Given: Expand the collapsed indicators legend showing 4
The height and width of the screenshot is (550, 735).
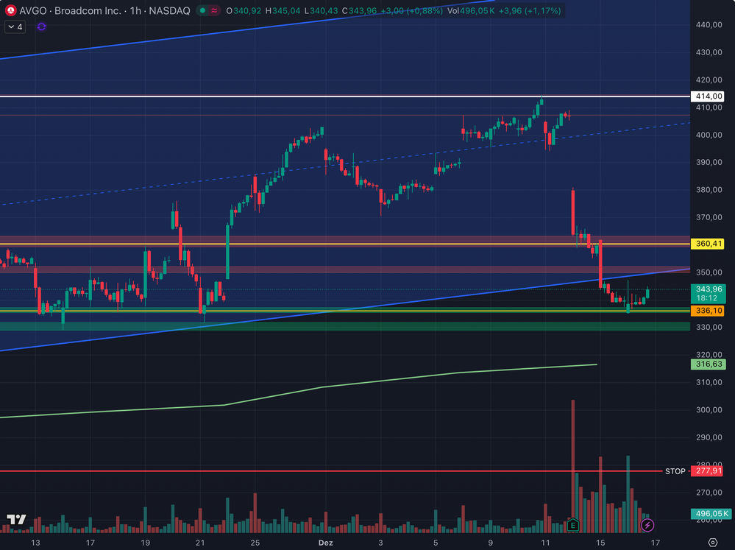Looking at the screenshot, I should tap(15, 27).
